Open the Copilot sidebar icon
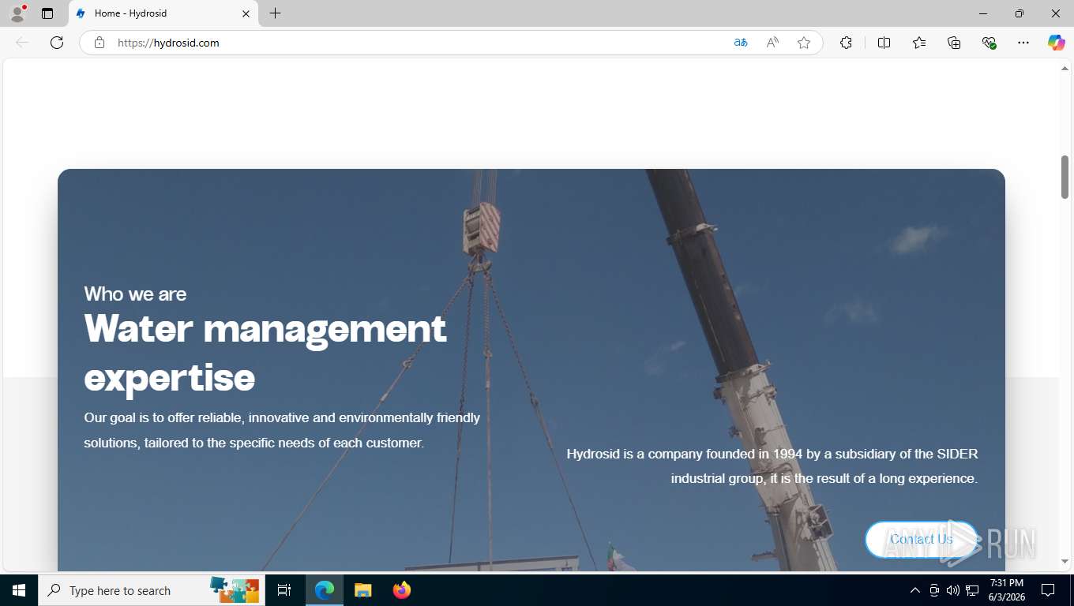1074x606 pixels. pyautogui.click(x=1056, y=43)
